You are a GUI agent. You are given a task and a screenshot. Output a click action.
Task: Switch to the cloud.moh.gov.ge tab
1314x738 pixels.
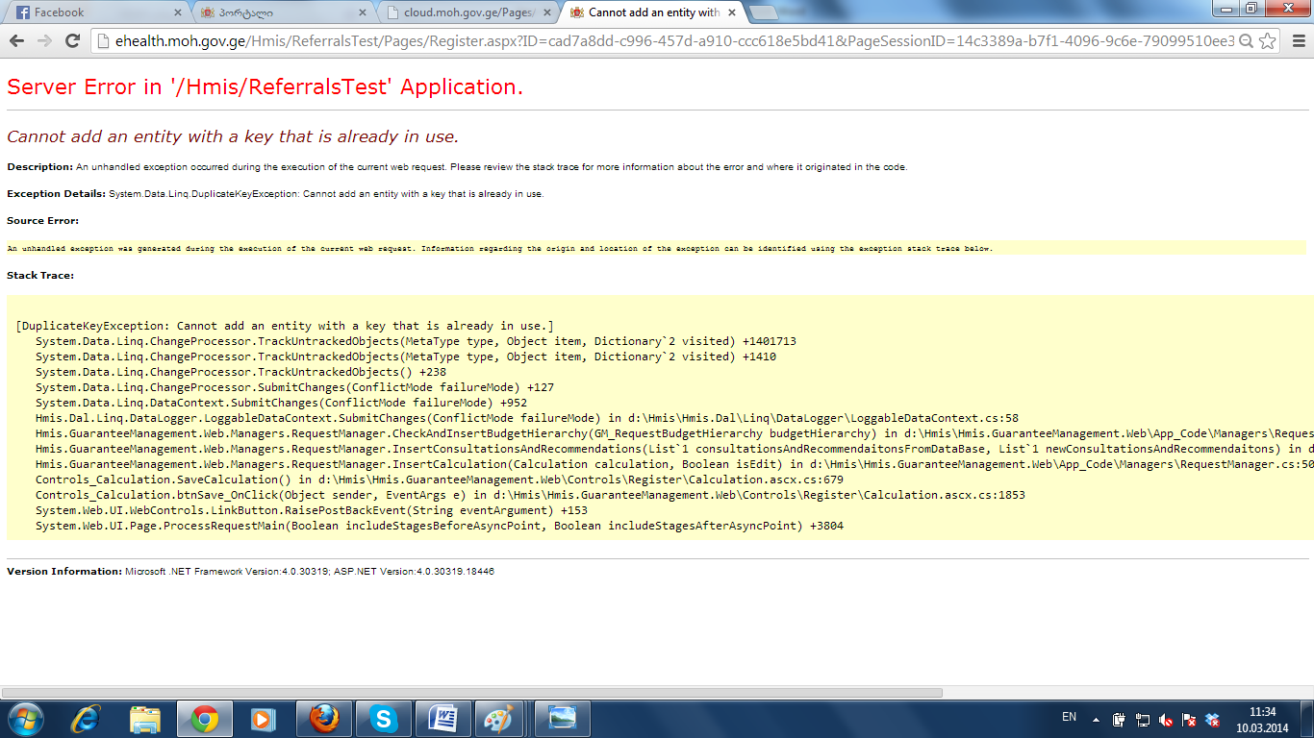468,12
